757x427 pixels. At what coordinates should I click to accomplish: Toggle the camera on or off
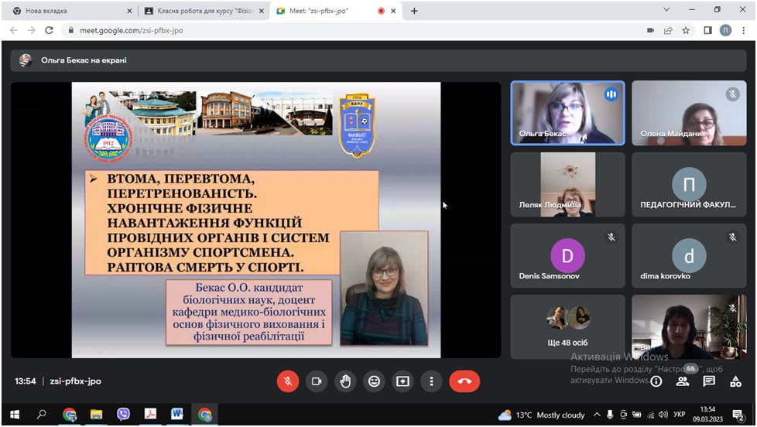pyautogui.click(x=316, y=381)
